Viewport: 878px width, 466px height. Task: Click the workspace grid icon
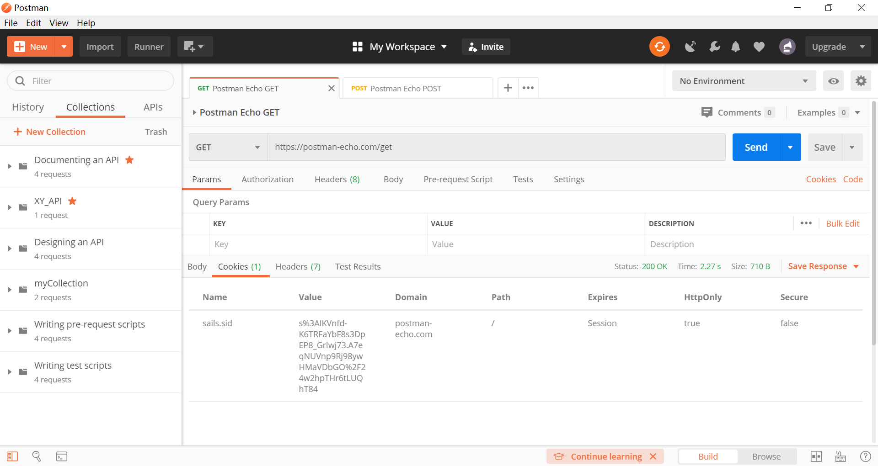(358, 47)
